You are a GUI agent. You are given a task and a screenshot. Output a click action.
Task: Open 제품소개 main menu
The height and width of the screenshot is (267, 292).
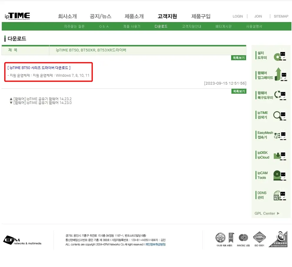coord(134,16)
